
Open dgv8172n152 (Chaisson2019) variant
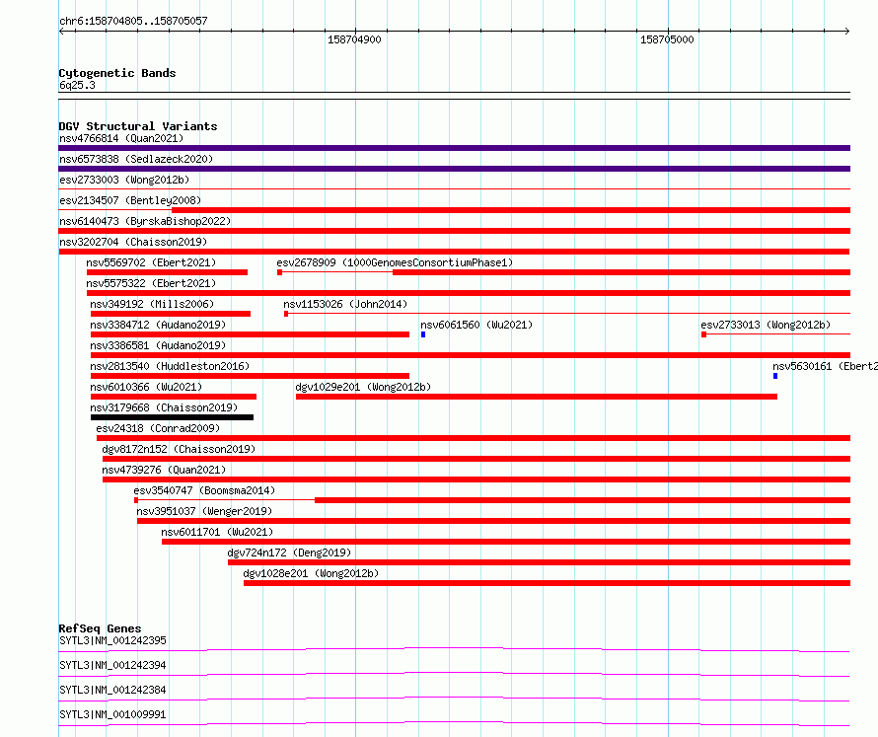(179, 449)
